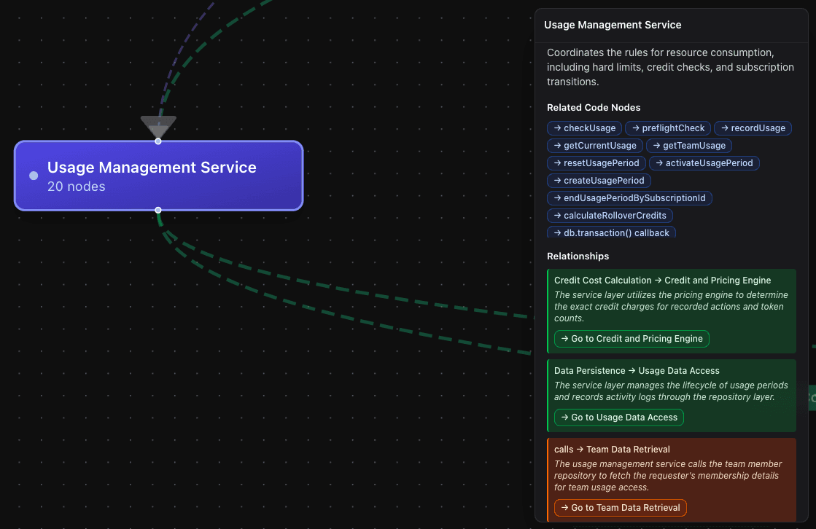Click the Data Persistence relationship card title
Viewport: 816px width, 529px height.
point(637,371)
